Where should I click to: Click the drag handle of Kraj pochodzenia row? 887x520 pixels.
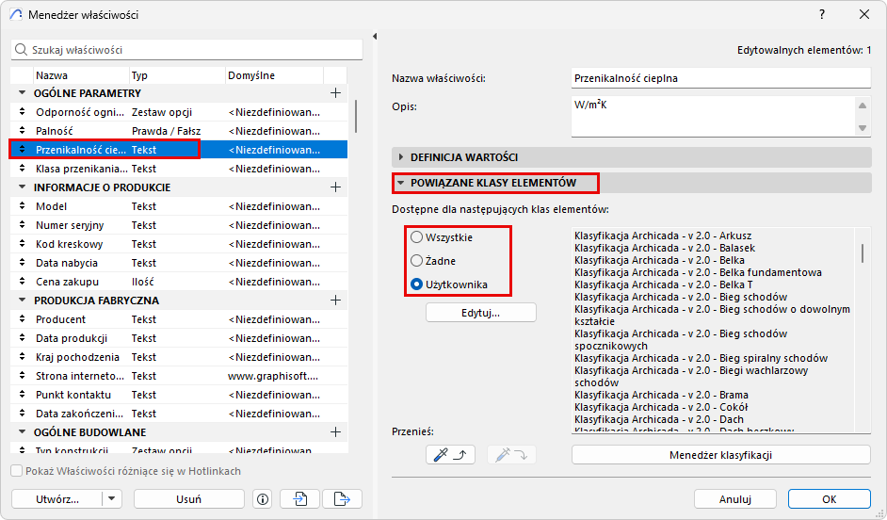click(x=22, y=357)
